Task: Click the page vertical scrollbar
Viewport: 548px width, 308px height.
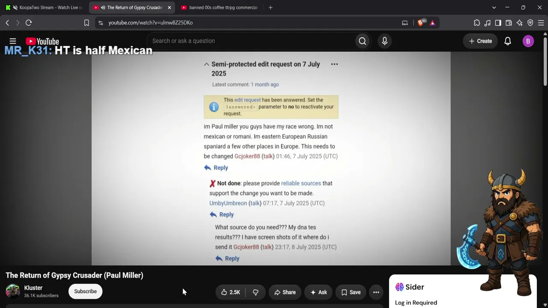Action: point(545,62)
